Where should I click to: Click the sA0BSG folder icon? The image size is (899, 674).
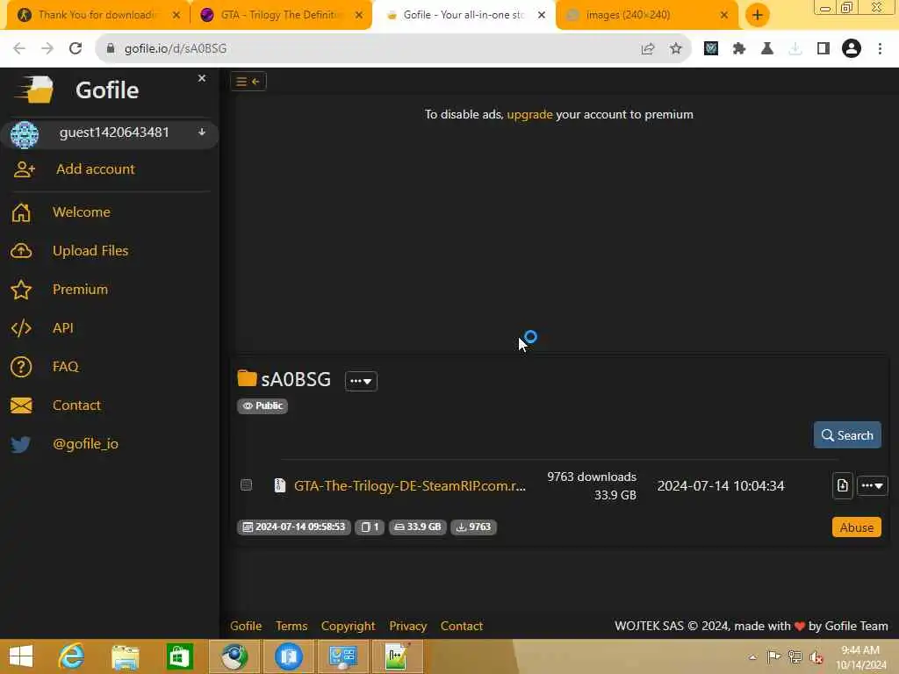pos(247,378)
